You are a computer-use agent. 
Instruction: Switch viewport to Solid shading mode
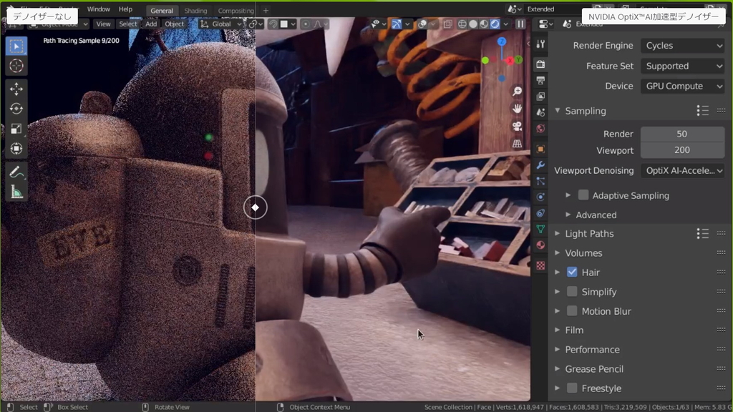pyautogui.click(x=473, y=24)
